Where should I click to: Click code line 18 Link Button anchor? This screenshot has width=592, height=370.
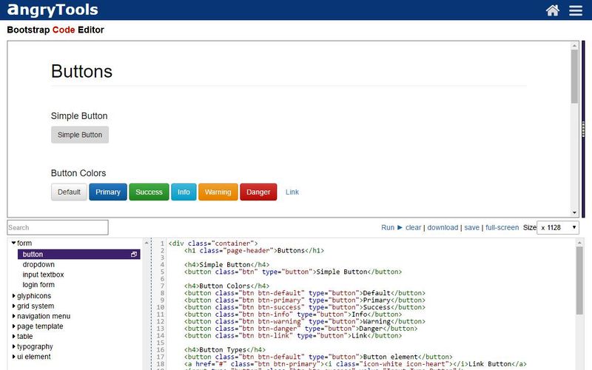(355, 364)
